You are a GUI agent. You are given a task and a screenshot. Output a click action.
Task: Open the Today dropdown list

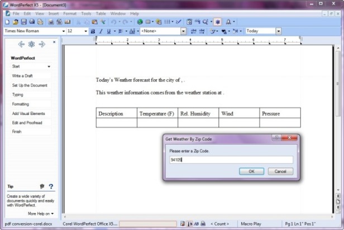(279, 31)
